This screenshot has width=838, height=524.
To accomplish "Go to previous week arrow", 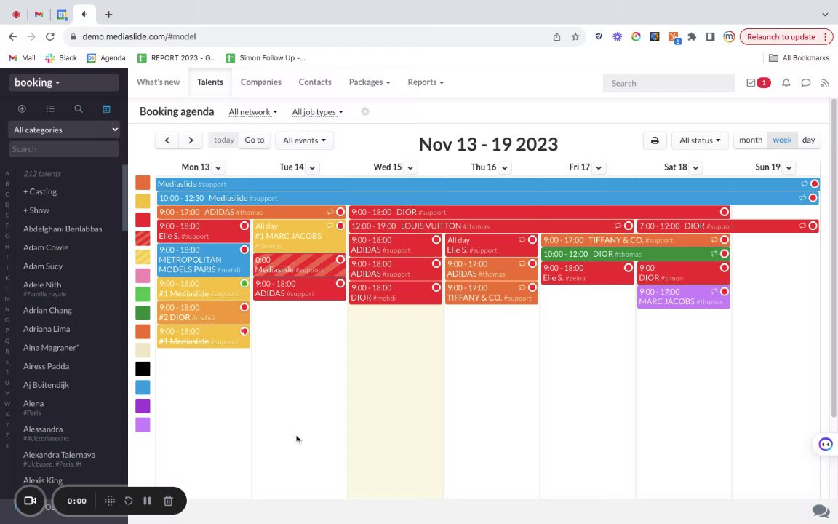I will coord(167,140).
